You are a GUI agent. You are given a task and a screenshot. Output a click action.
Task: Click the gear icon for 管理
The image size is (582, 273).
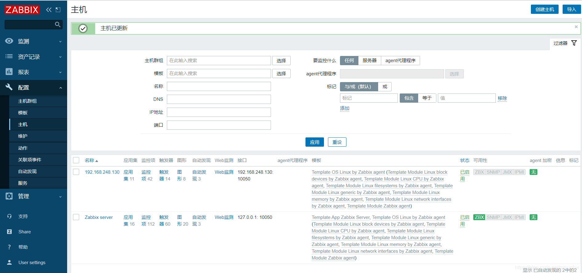[x=9, y=196]
